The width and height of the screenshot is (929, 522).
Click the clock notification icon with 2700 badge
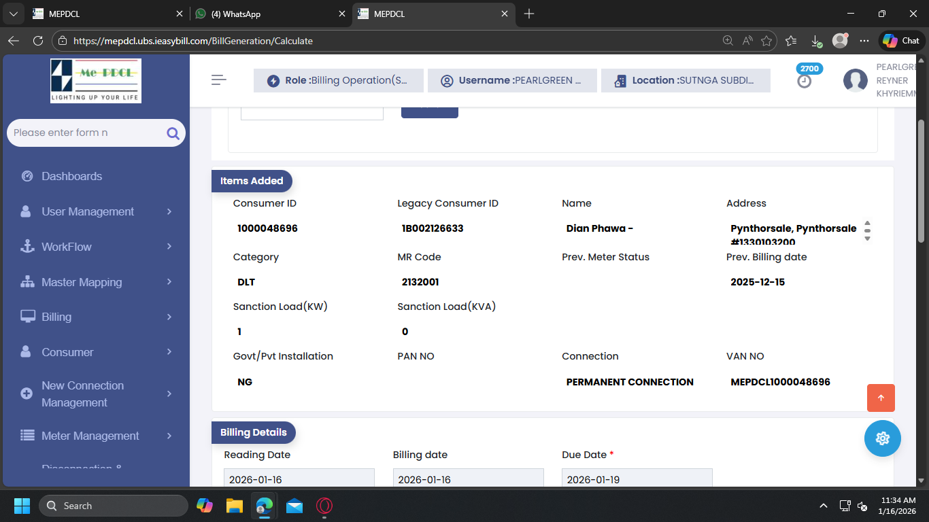tap(805, 81)
